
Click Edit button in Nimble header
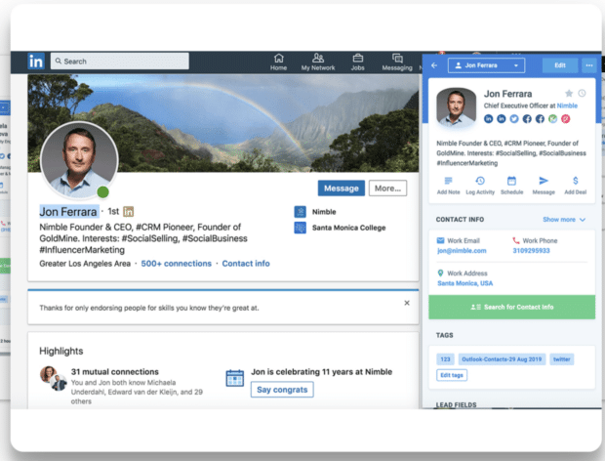(x=560, y=65)
